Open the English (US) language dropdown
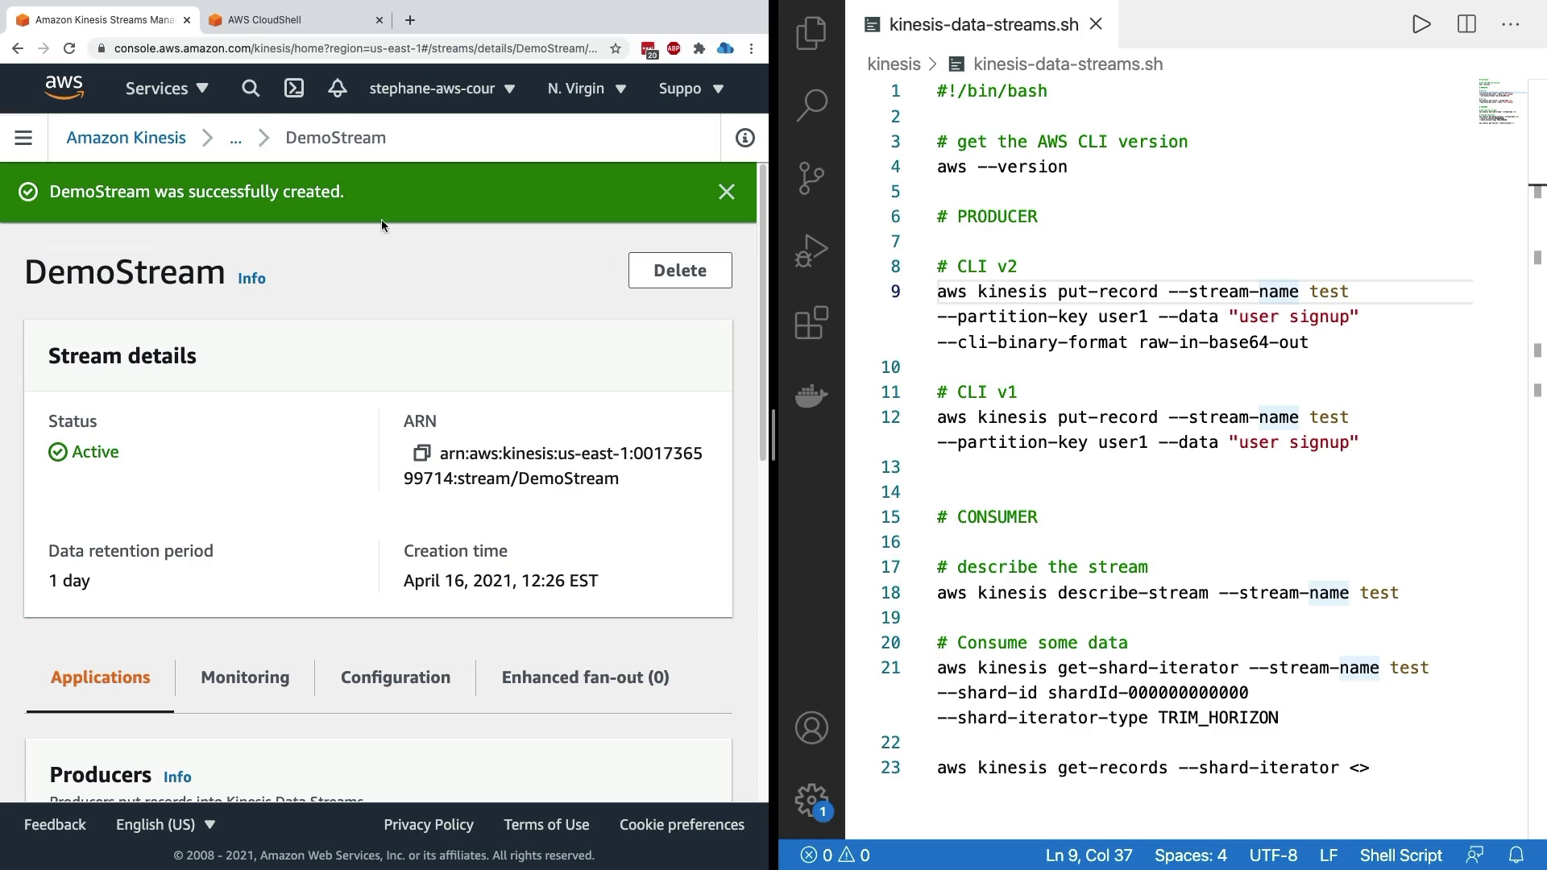The width and height of the screenshot is (1547, 870). coord(165,824)
